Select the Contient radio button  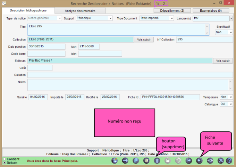(4, 159)
